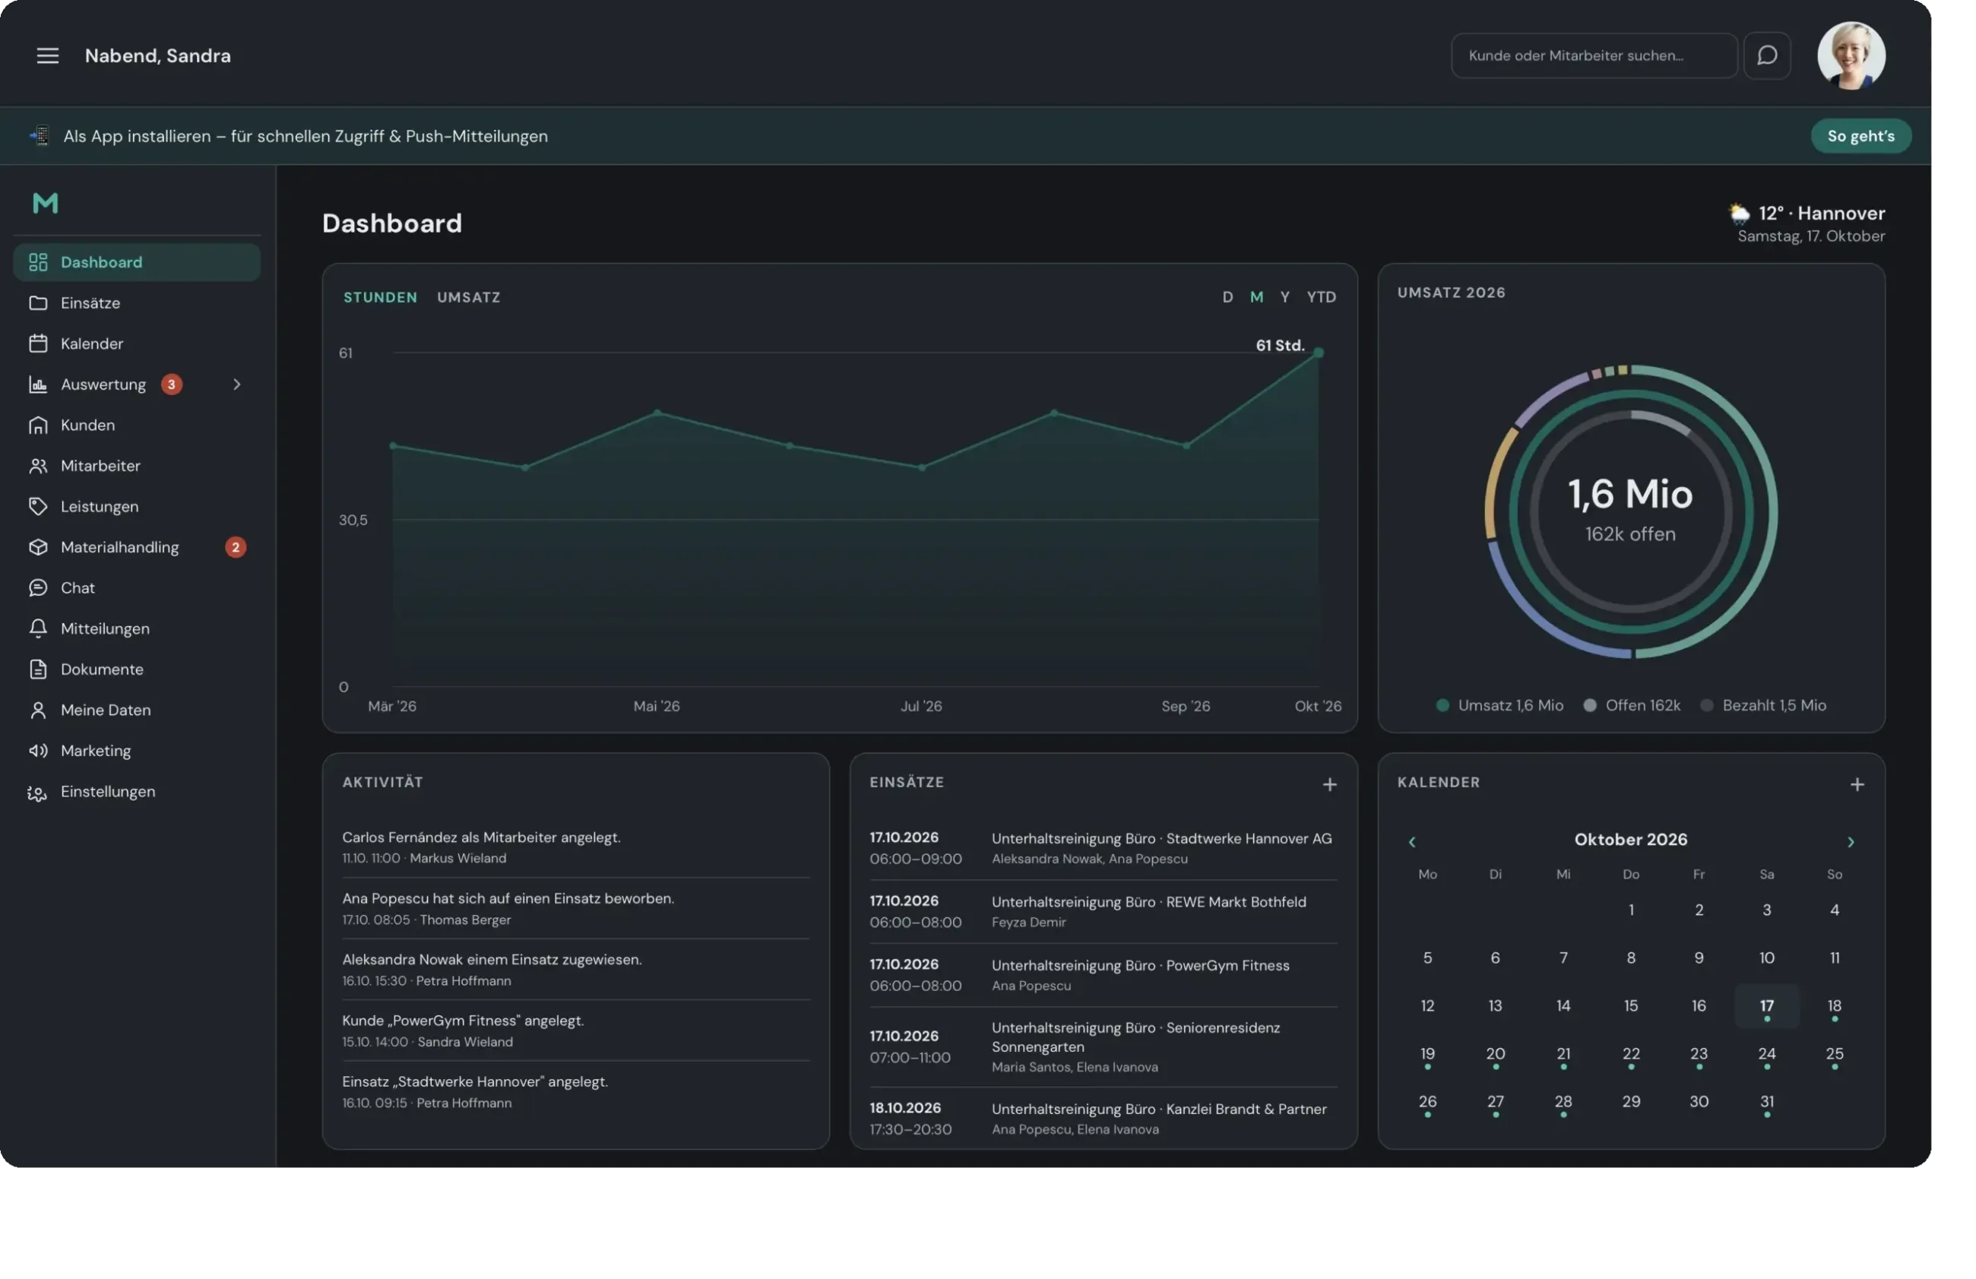
Task: Select October 24 in the calendar
Action: click(1766, 1055)
